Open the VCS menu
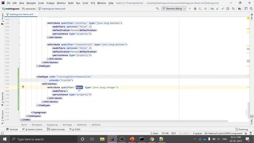The image size is (254, 143). point(92,3)
